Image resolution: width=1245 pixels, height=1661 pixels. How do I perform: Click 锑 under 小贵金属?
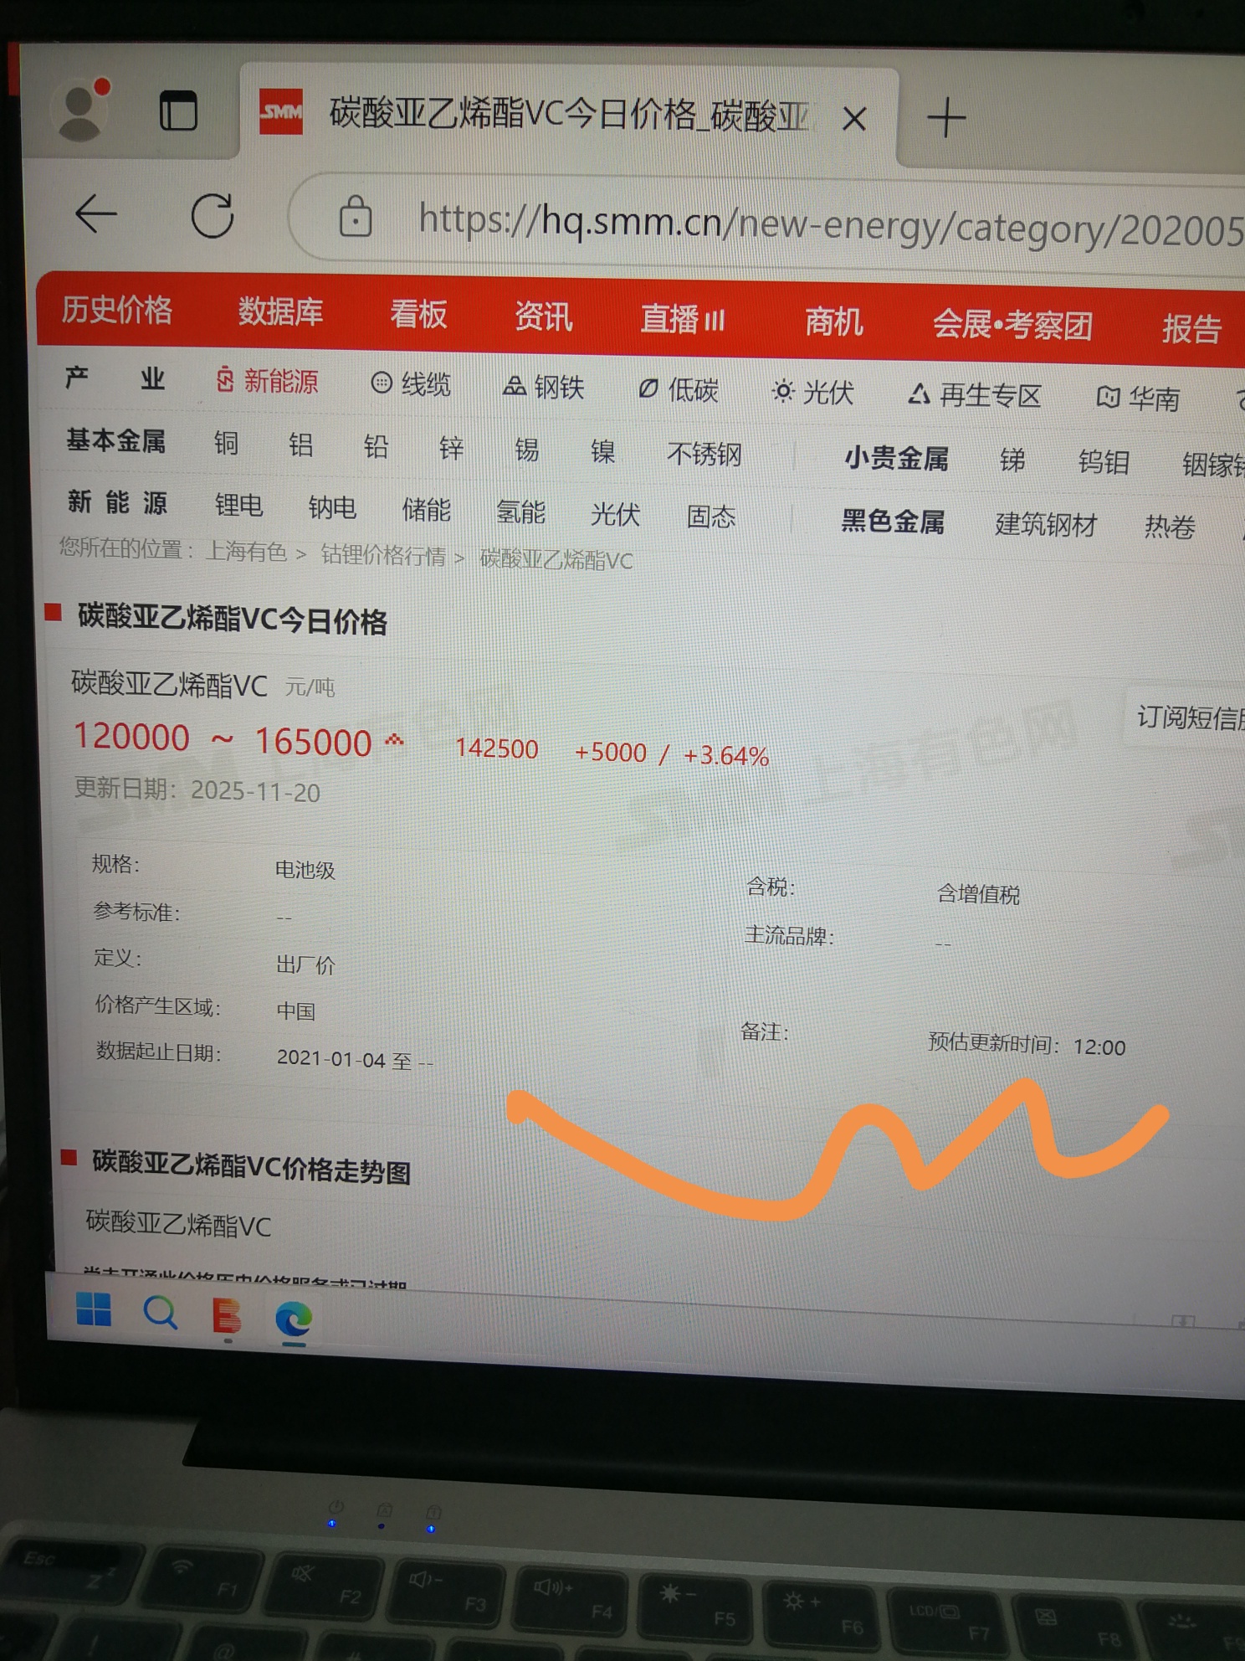click(1012, 460)
